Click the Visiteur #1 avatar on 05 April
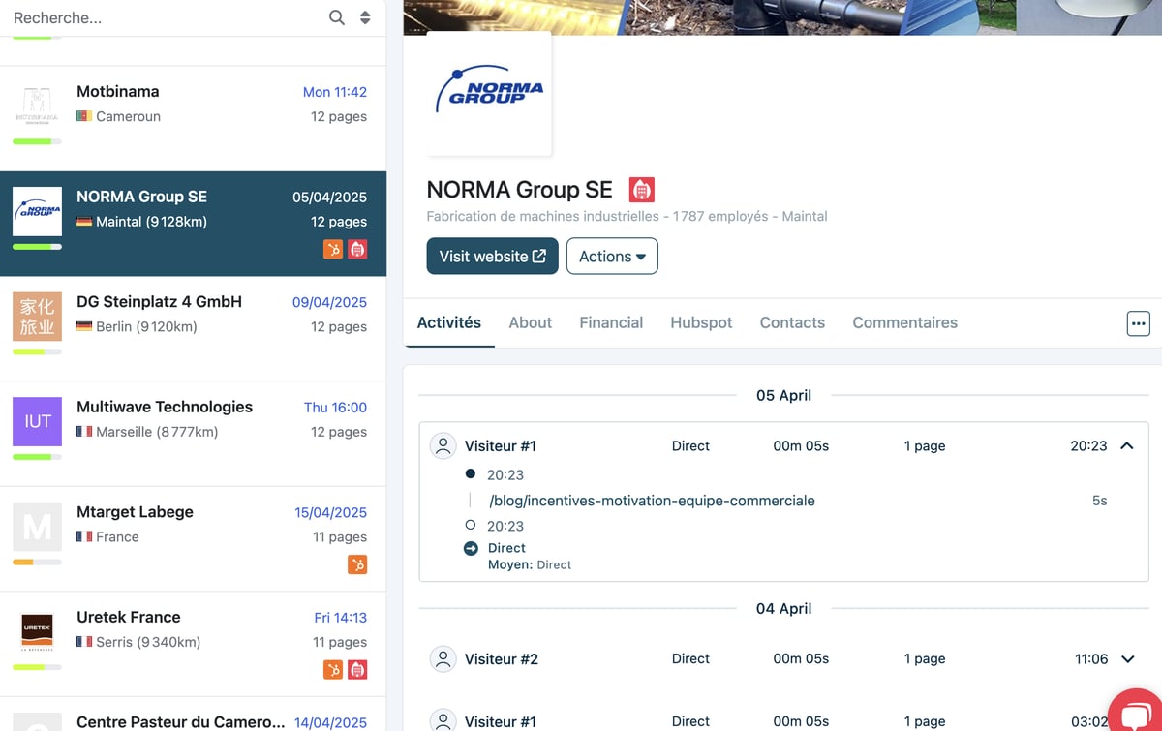The image size is (1162, 731). (x=443, y=445)
